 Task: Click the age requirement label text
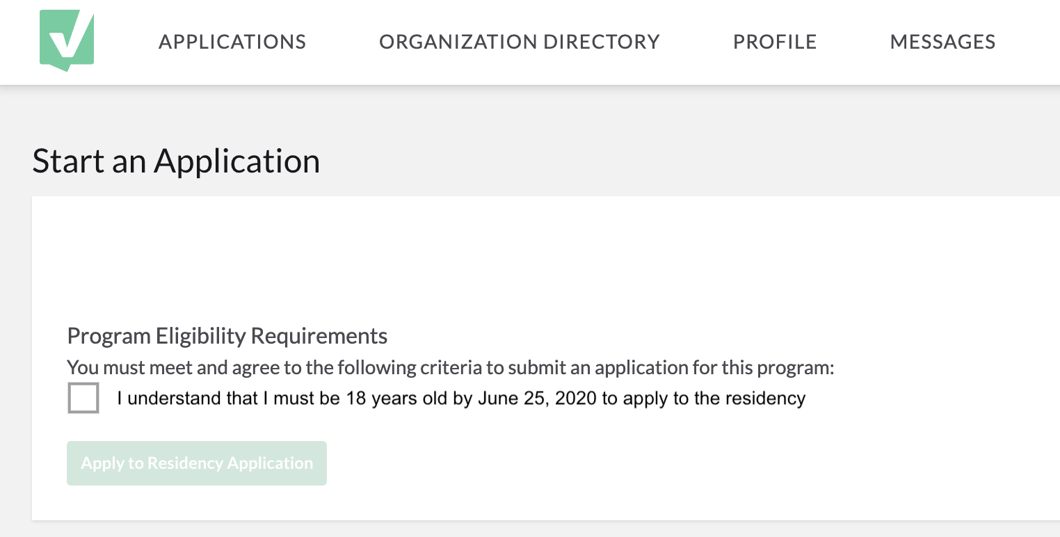pyautogui.click(x=461, y=399)
